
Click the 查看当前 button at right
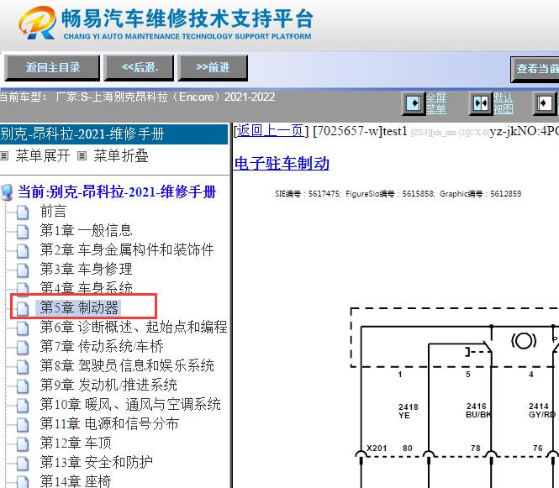(x=535, y=69)
